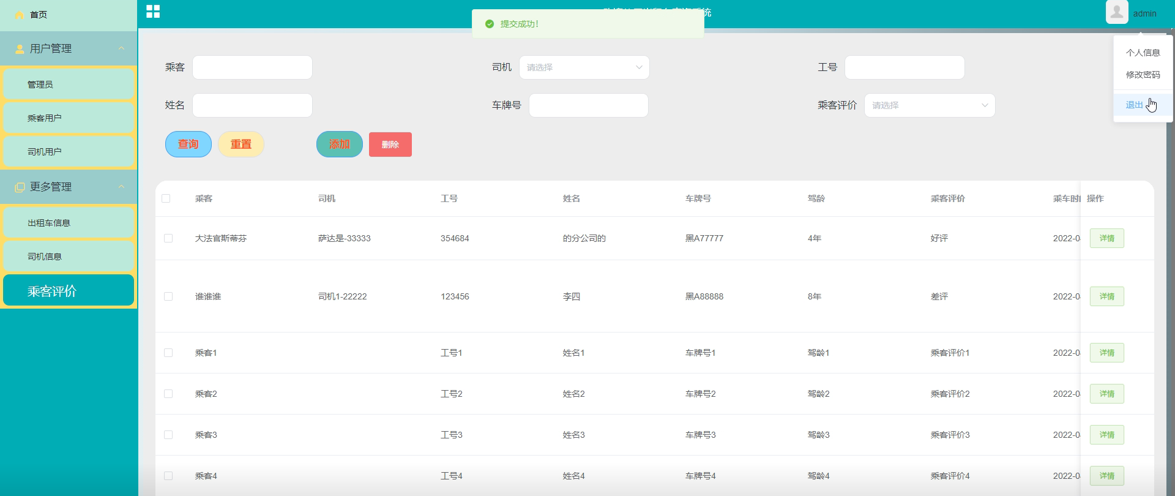Click the 添加 add button
Screen dimensions: 1175x496
340,145
